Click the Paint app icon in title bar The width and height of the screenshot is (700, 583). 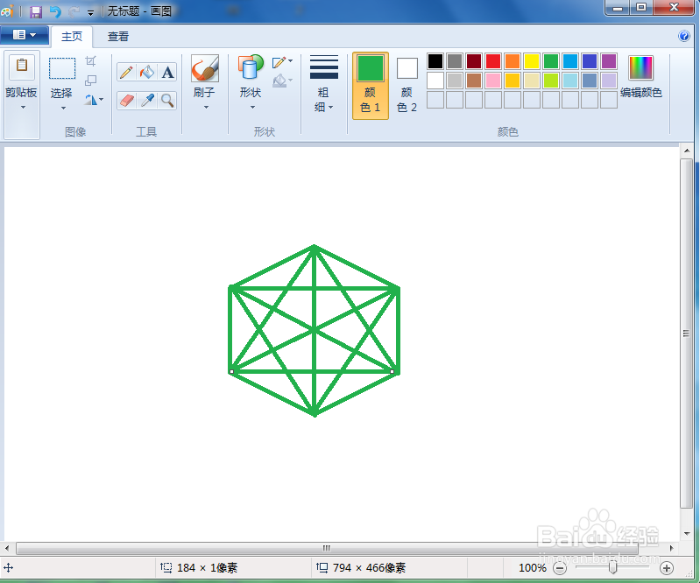[7, 11]
